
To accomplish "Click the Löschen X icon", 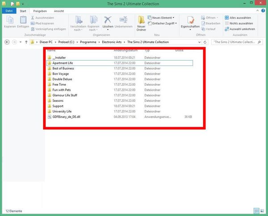I will coord(108,20).
